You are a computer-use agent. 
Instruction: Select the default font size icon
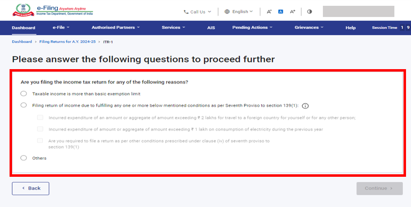pyautogui.click(x=281, y=12)
